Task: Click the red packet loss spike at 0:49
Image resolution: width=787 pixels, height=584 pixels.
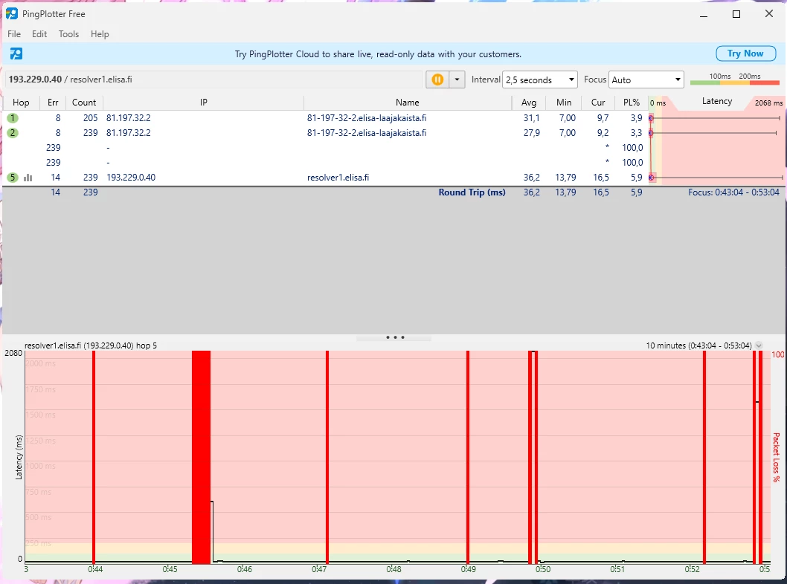Action: (x=468, y=457)
